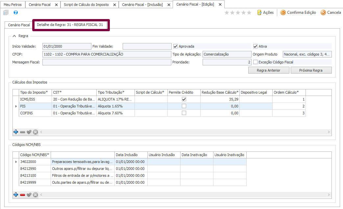Switch to first Cenário Fiscal document tab
Screen dimensions: 343x209
coord(39,5)
